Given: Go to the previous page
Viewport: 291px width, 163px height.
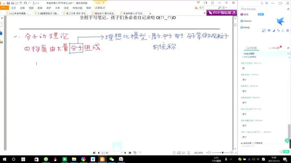Looking at the screenshot, I should 99,153.
